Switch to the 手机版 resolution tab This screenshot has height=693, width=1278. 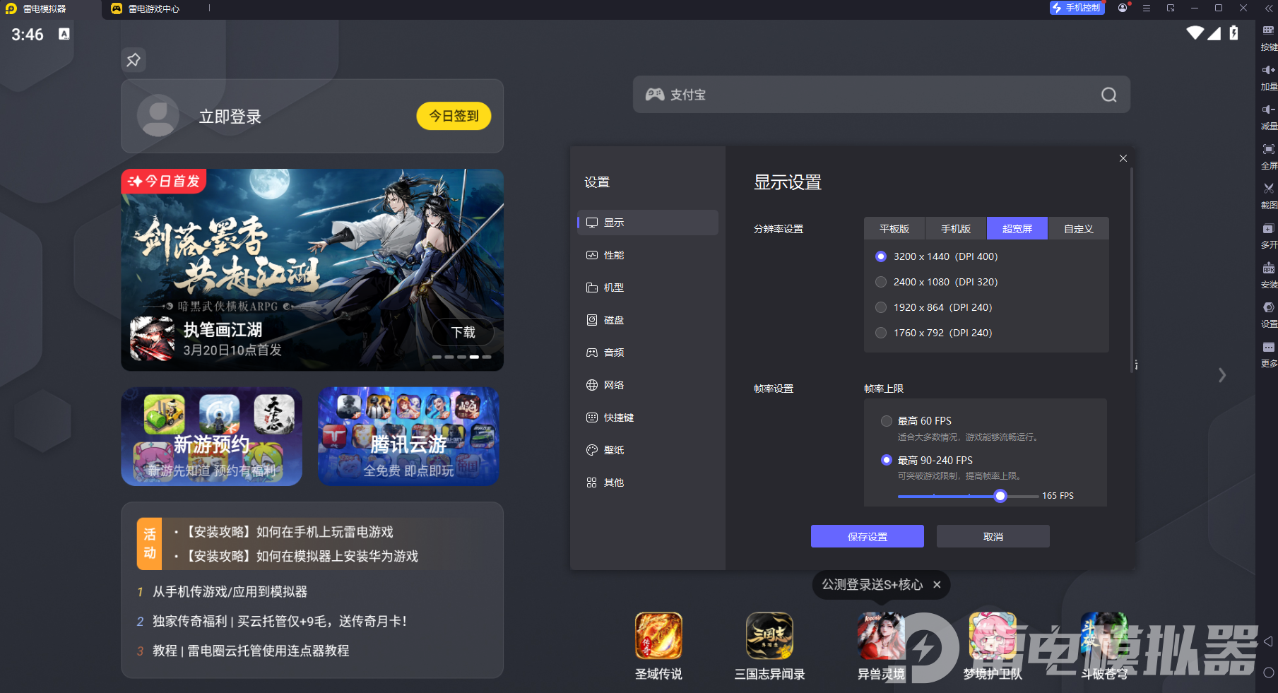coord(956,229)
